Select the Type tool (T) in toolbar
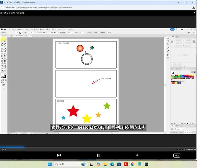 (x=2, y=46)
